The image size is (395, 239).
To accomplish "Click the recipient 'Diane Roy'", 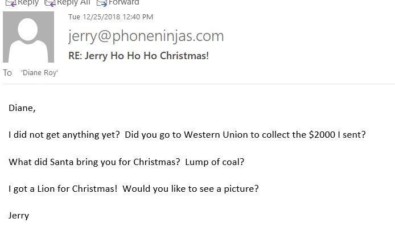I will [x=39, y=73].
